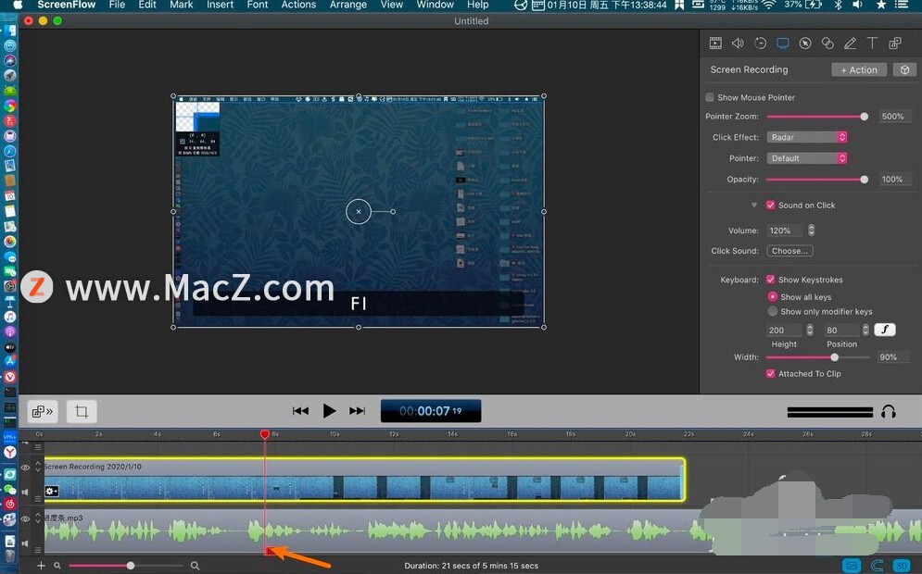Click the Choose... Click Sound button
Viewport: 922px width, 574px height.
click(789, 251)
